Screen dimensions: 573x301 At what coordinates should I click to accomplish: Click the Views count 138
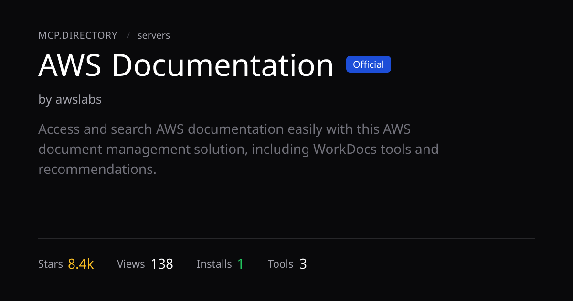(x=162, y=264)
